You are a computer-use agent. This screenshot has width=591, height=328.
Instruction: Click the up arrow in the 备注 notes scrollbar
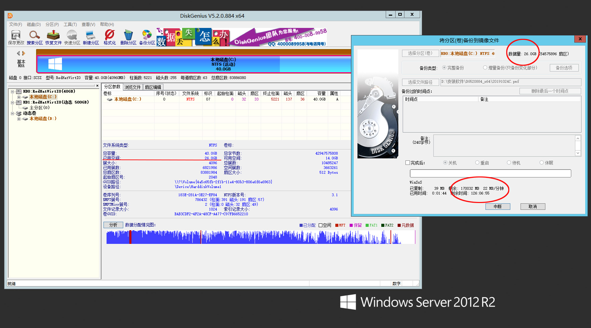[578, 138]
